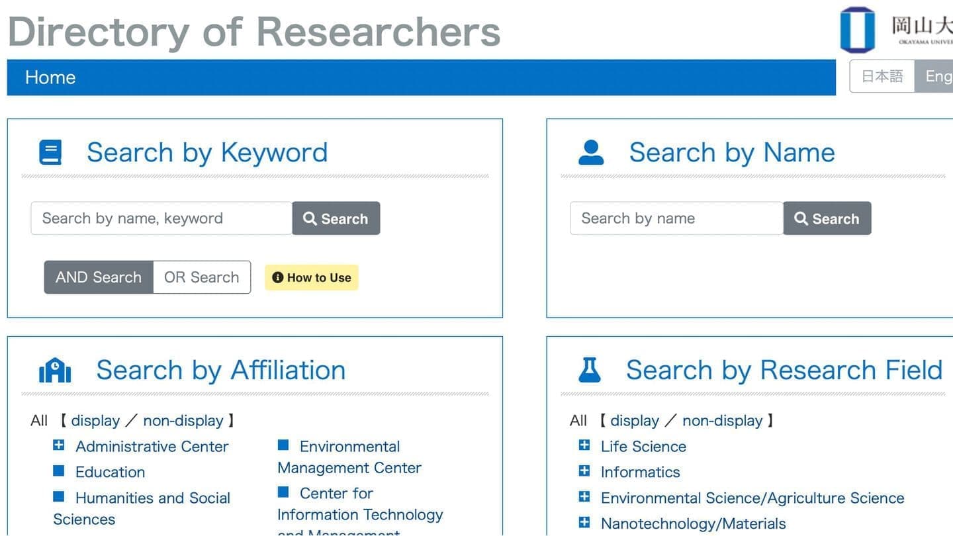Switch language to 日本語
This screenshot has height=536, width=953.
coord(882,77)
